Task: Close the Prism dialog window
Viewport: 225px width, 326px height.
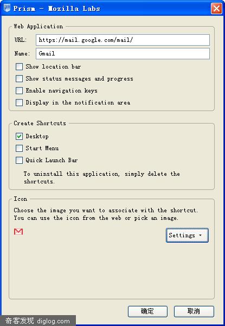Action: 216,9
